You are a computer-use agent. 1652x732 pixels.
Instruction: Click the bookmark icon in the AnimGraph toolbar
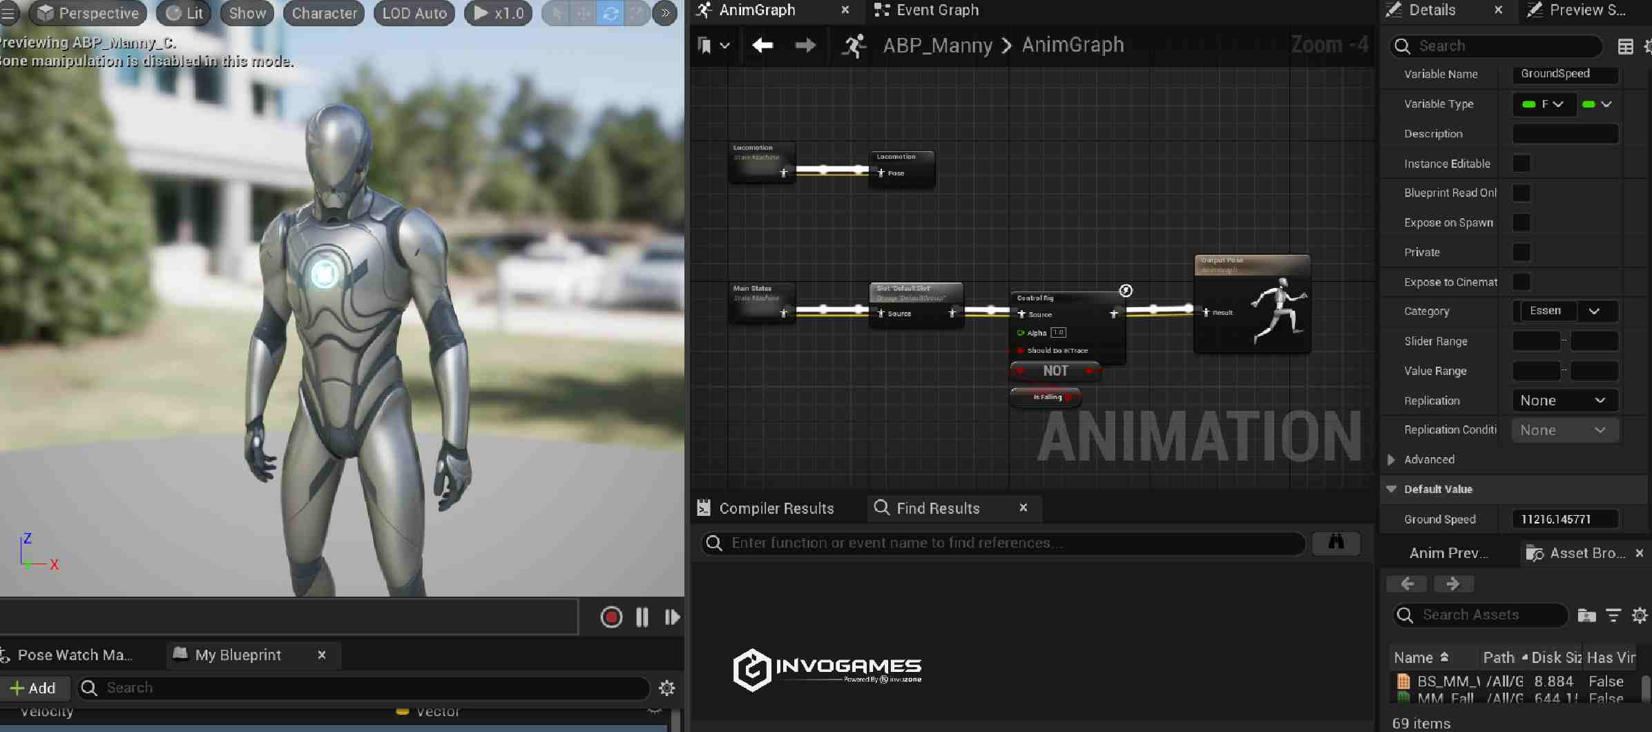click(x=705, y=45)
